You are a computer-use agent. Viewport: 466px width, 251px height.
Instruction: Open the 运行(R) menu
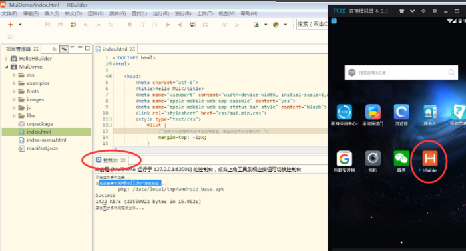[x=161, y=14]
